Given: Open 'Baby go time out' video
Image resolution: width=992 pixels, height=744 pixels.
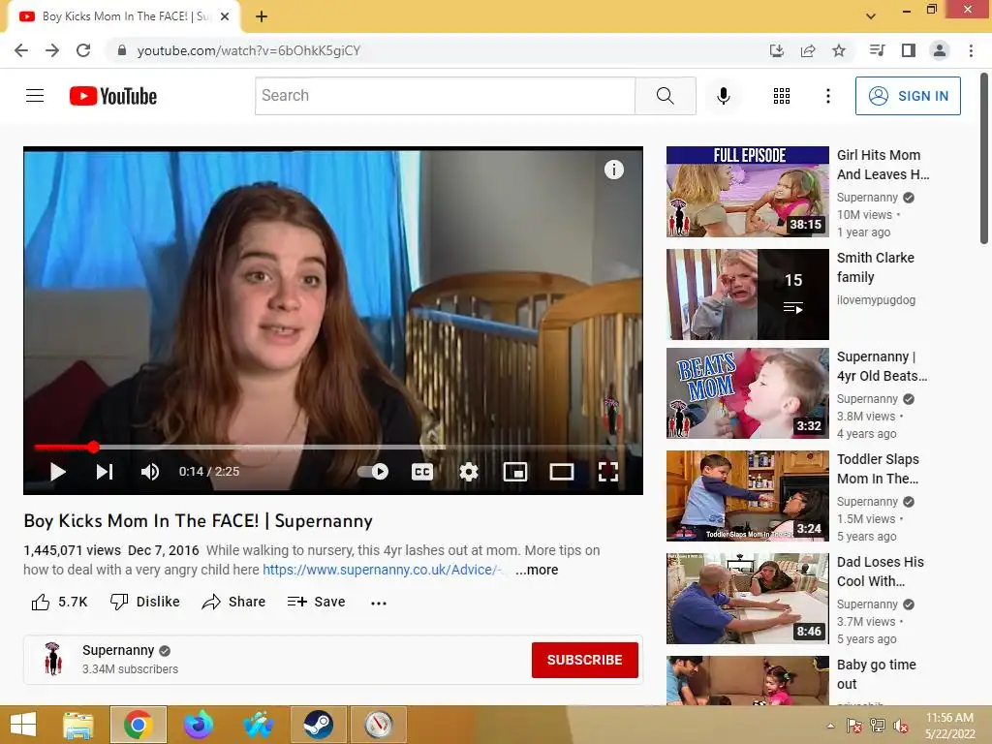Looking at the screenshot, I should click(x=747, y=681).
